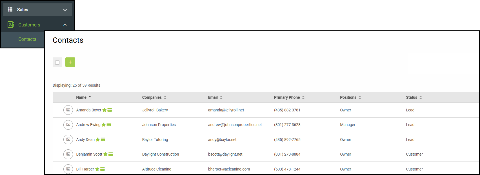Click phone number (503) 478-1244
This screenshot has width=480, height=175.
287,169
